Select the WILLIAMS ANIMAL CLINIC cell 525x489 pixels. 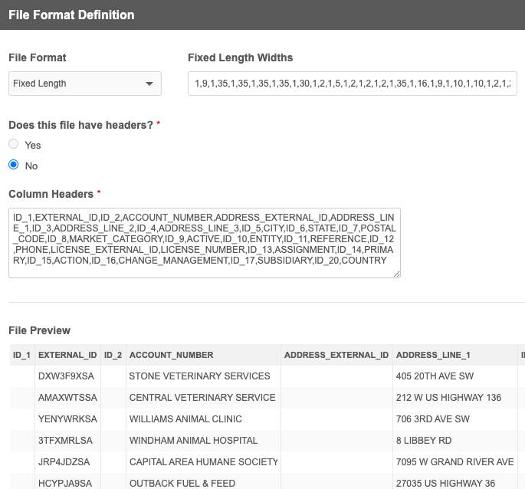[x=185, y=419]
